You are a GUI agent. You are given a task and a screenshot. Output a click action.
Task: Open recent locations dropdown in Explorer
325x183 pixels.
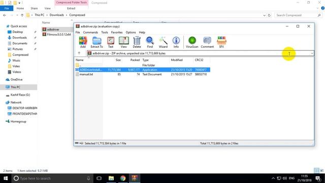tap(17, 15)
